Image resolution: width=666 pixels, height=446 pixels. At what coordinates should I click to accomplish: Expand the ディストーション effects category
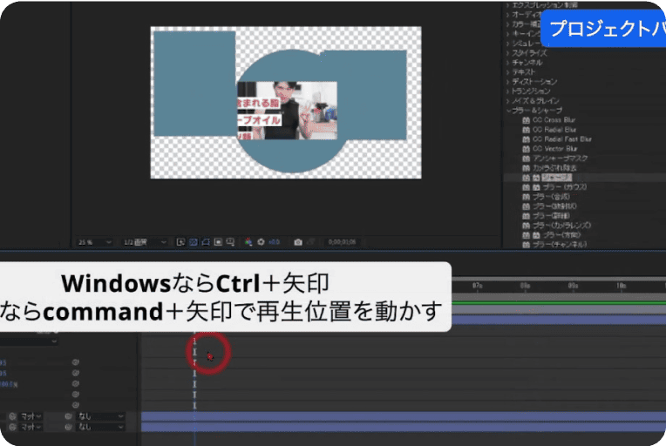507,81
